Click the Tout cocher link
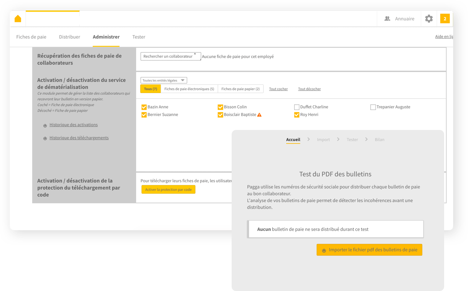This screenshot has height=291, width=468. coord(278,89)
